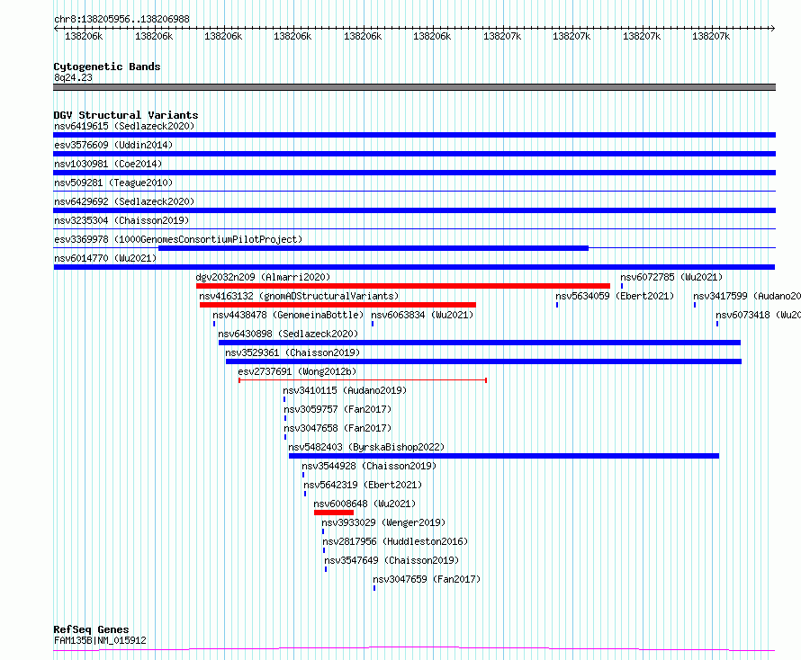The image size is (801, 660).
Task: Select the red nsv4163132 gnomAD variant bar
Action: [x=337, y=305]
